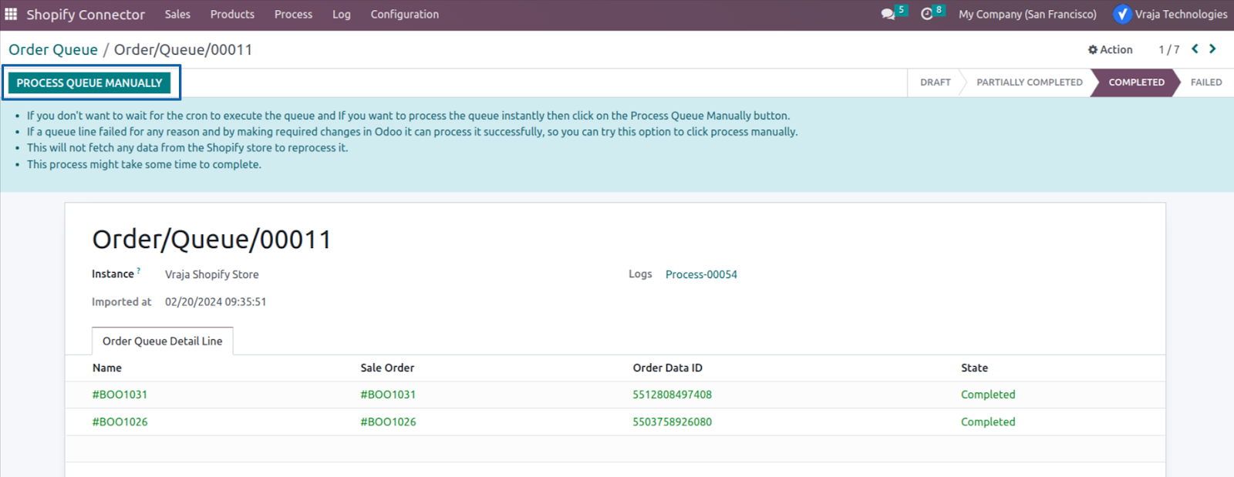
Task: Sort by Name column header
Action: click(107, 368)
